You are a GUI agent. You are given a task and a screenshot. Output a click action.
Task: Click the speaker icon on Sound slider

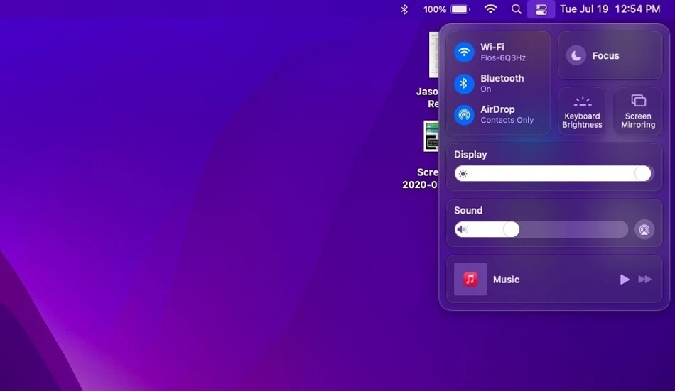[x=463, y=229]
